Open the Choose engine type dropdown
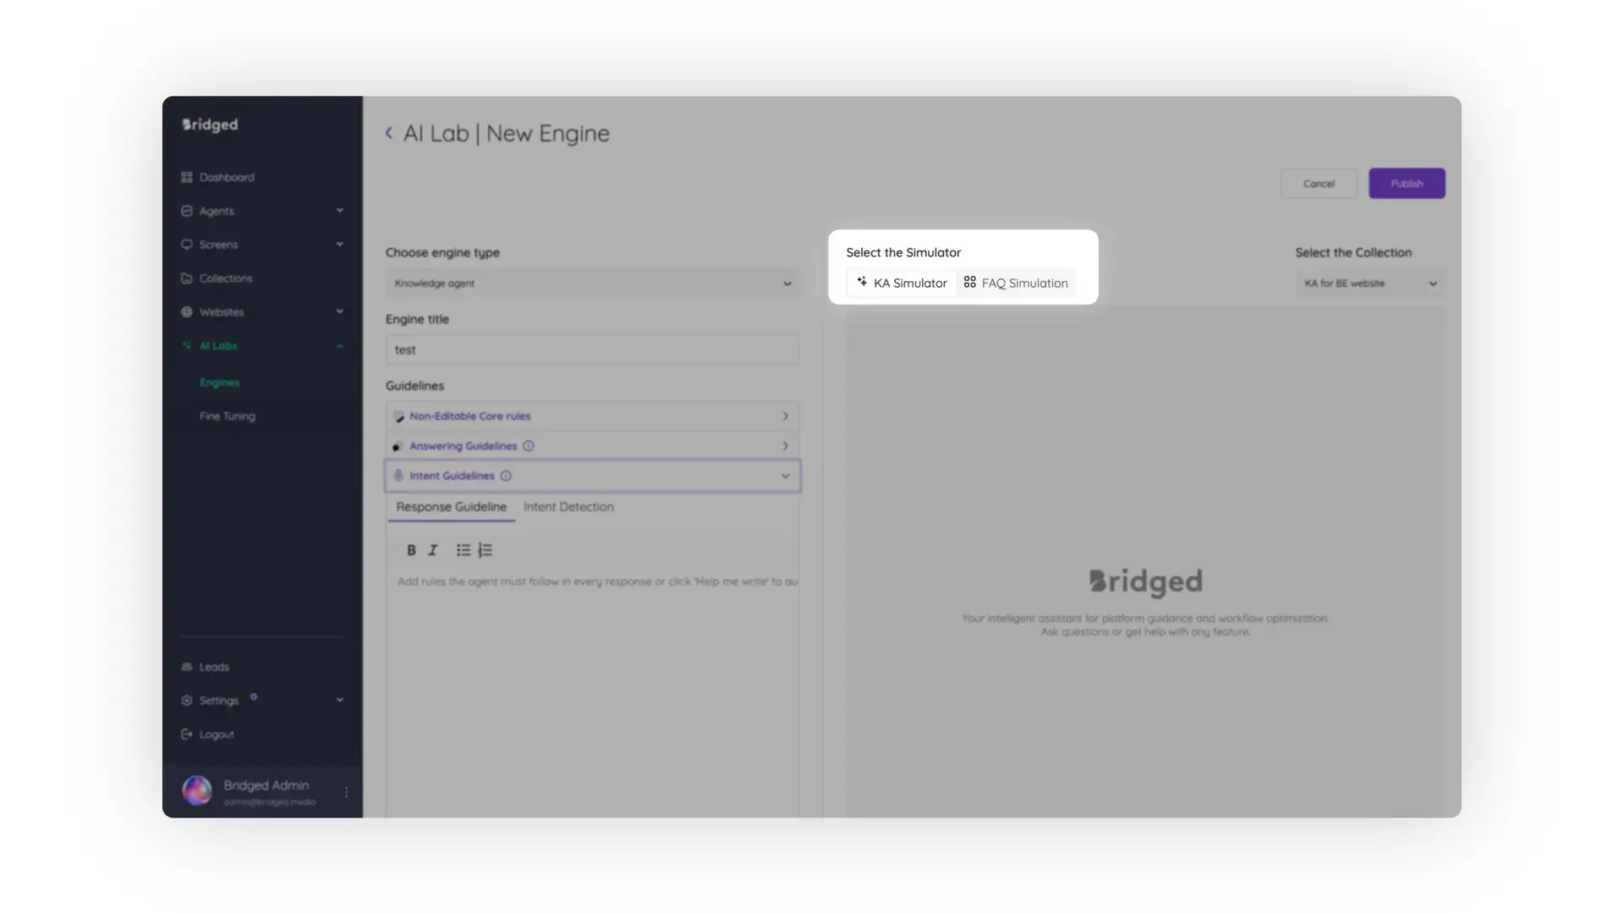 (592, 284)
